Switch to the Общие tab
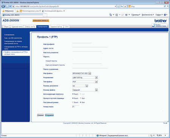The image size is (170, 138). click(x=6, y=27)
